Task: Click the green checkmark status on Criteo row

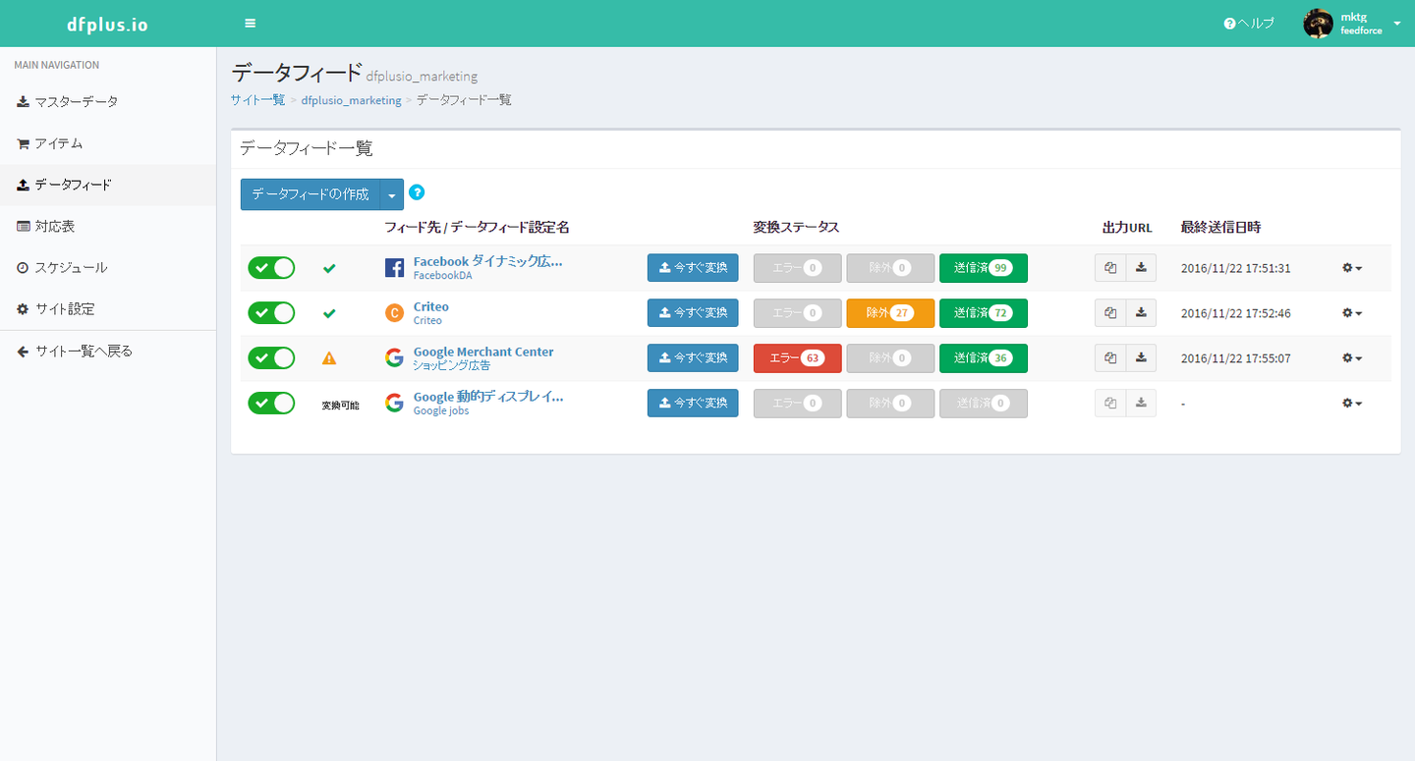Action: (x=329, y=313)
